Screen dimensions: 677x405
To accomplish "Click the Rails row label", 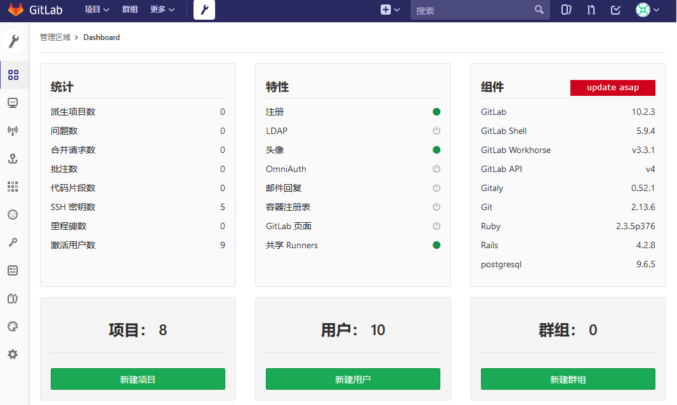I will 489,245.
